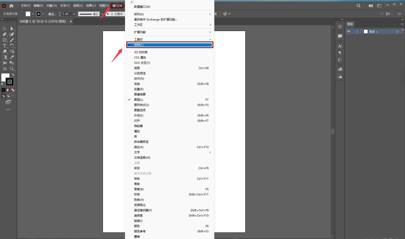This screenshot has width=405, height=239.
Task: Pick the Type tool in toolbar
Action: click(5, 46)
